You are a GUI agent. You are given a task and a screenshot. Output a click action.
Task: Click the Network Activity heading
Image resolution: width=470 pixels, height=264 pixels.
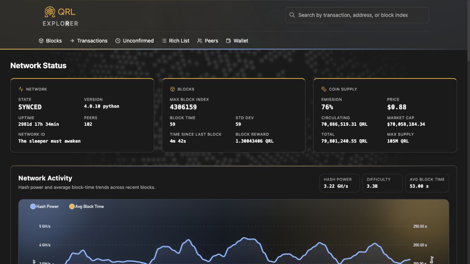click(x=45, y=178)
